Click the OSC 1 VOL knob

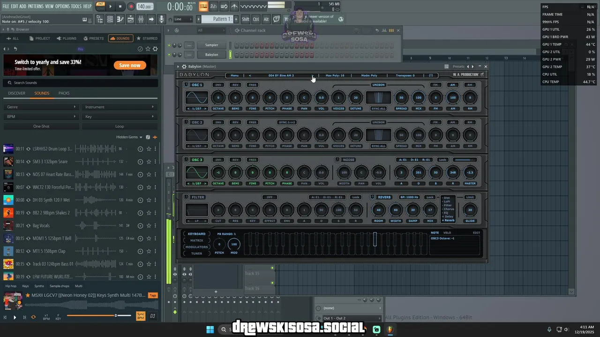(x=321, y=98)
